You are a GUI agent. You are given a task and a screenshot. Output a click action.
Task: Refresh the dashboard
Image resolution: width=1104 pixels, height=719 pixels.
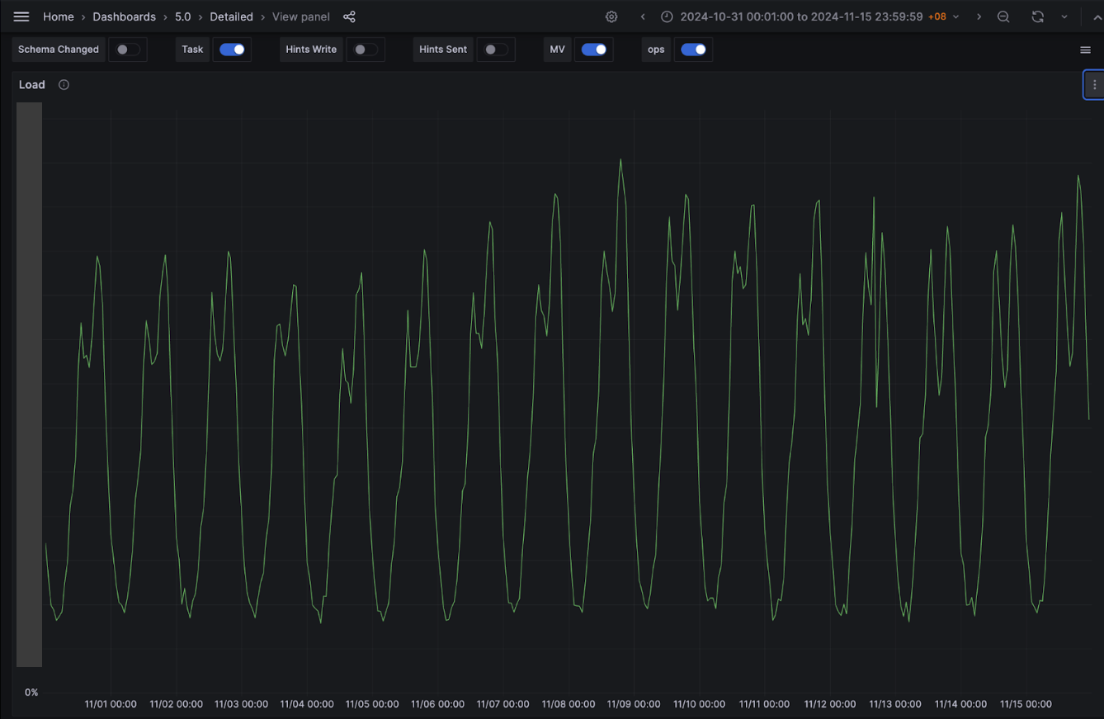[x=1038, y=17]
